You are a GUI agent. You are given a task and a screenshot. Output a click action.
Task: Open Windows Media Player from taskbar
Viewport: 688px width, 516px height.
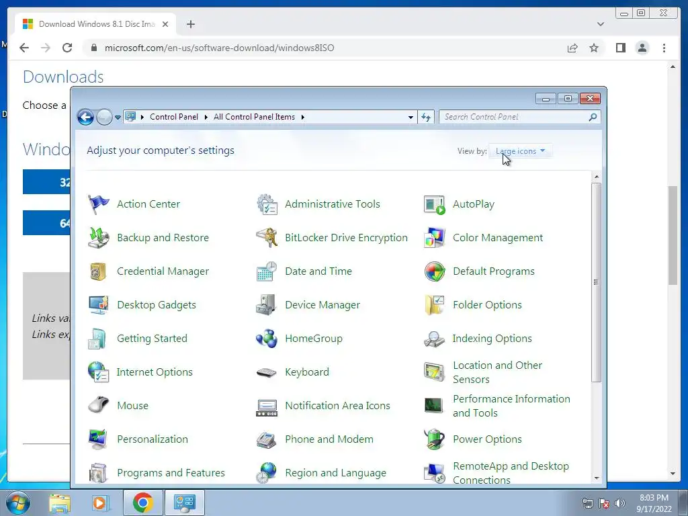[99, 503]
